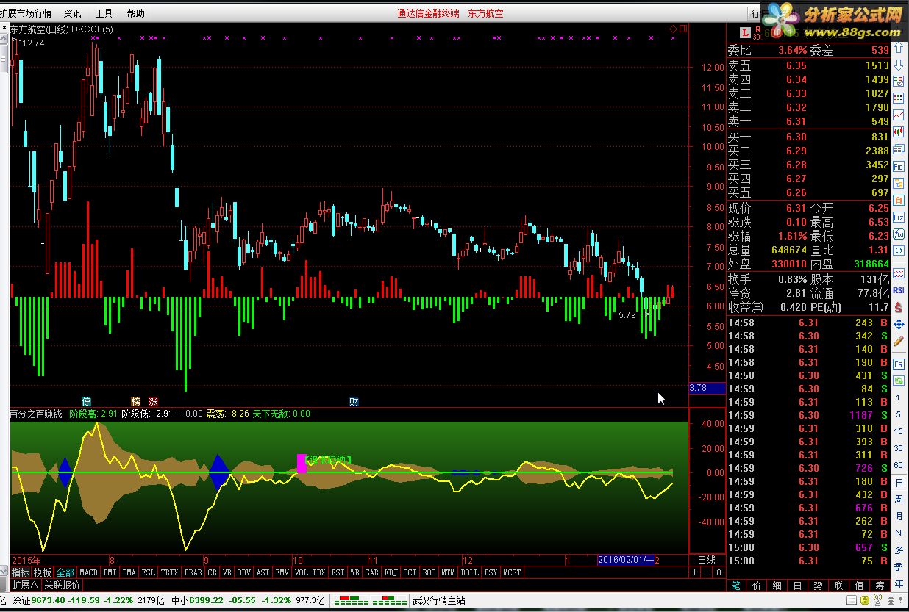Image resolution: width=909 pixels, height=612 pixels.
Task: Select 5-minute period in right toolbar
Action: 899,414
